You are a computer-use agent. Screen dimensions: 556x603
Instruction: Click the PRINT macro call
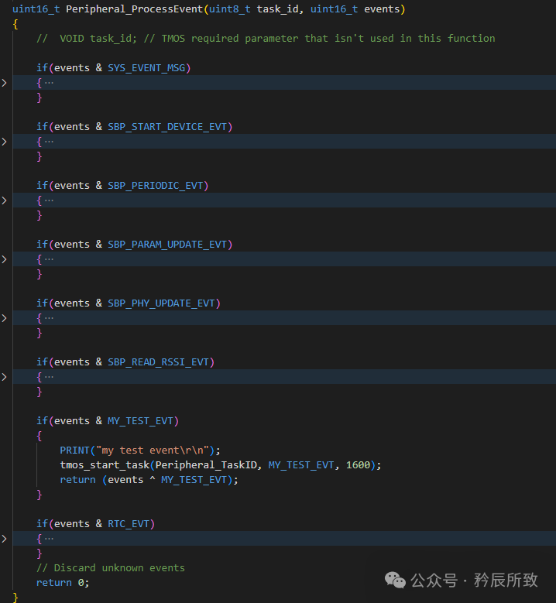tap(74, 451)
